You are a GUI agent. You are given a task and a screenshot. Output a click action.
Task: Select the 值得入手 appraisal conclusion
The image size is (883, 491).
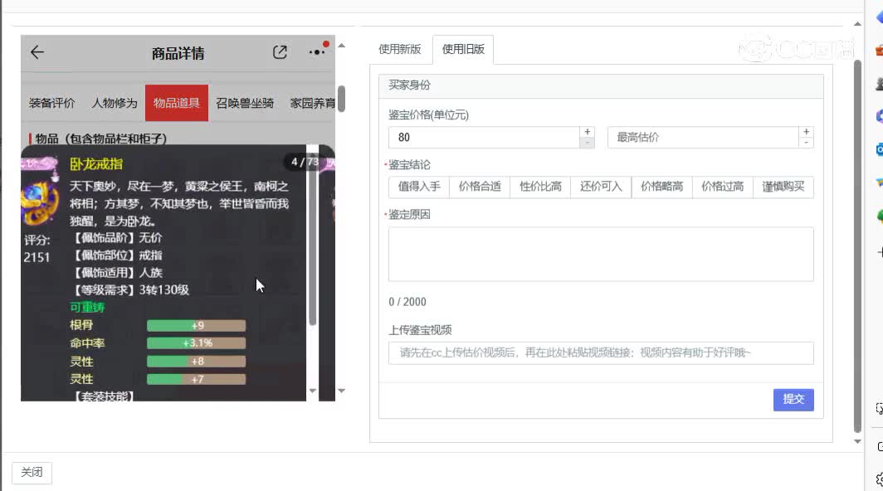click(x=417, y=186)
